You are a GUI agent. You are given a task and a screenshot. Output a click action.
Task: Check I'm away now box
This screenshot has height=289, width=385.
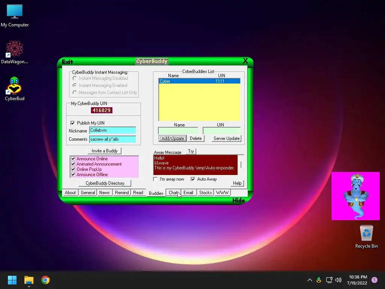coord(155,179)
